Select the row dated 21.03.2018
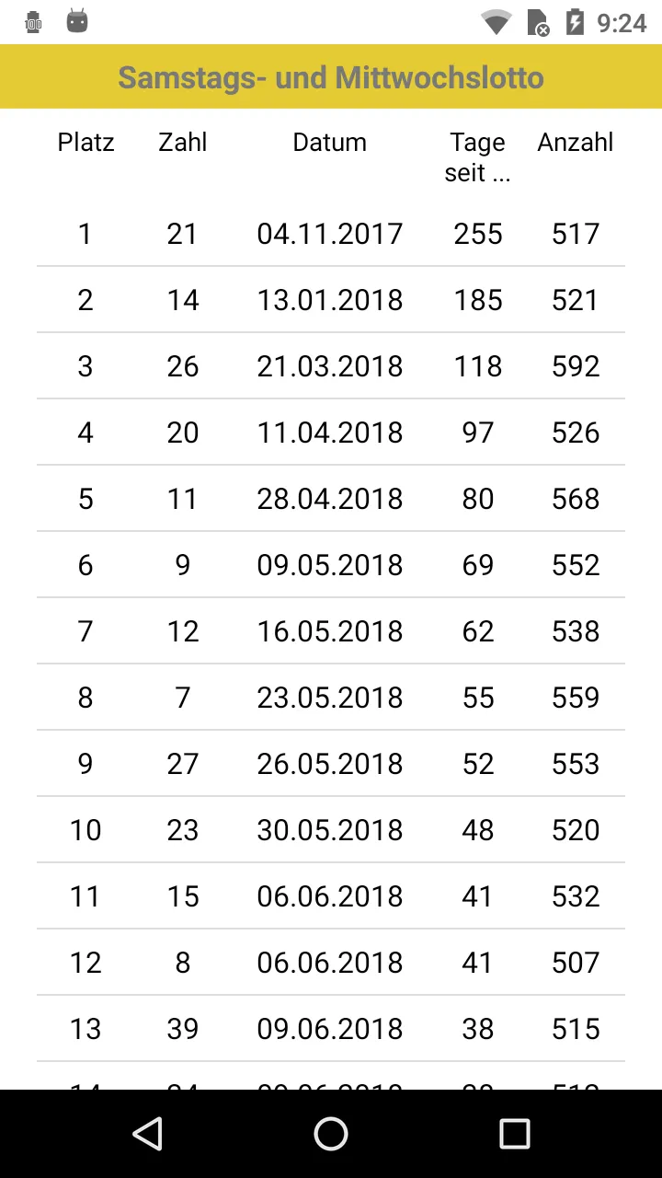This screenshot has height=1178, width=662. tap(331, 366)
